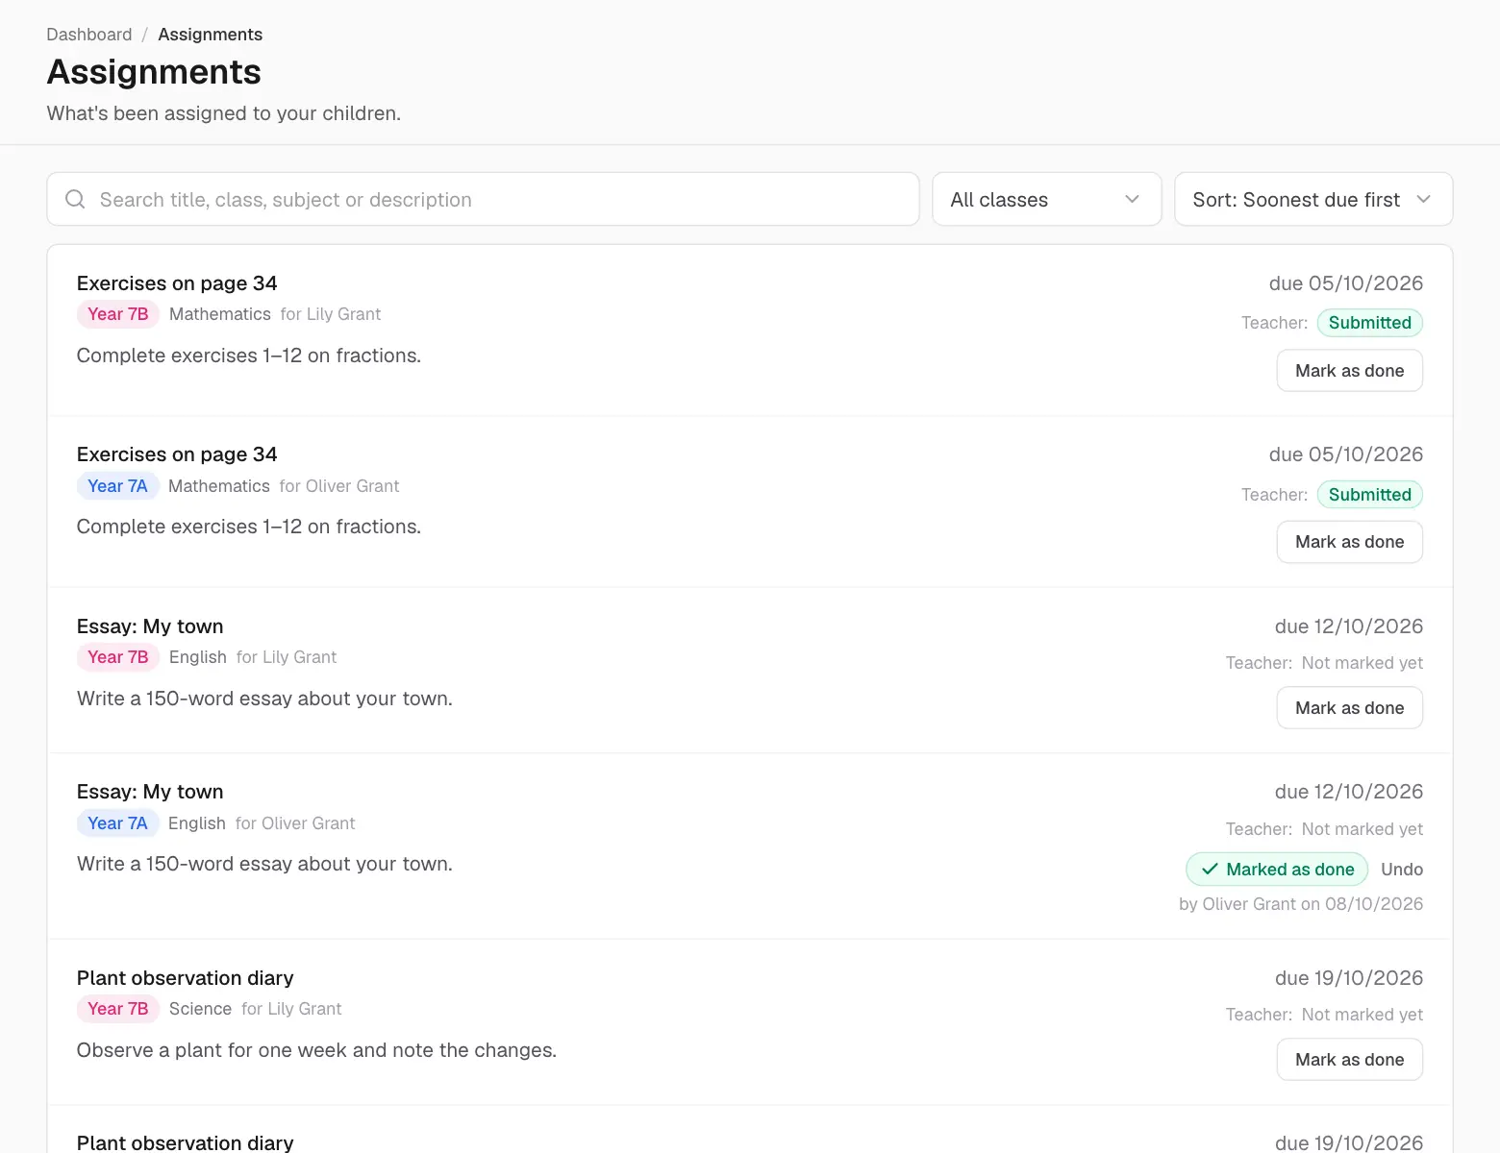The height and width of the screenshot is (1153, 1500).
Task: Click 'Observe a plant for one week' description
Action: 316,1050
